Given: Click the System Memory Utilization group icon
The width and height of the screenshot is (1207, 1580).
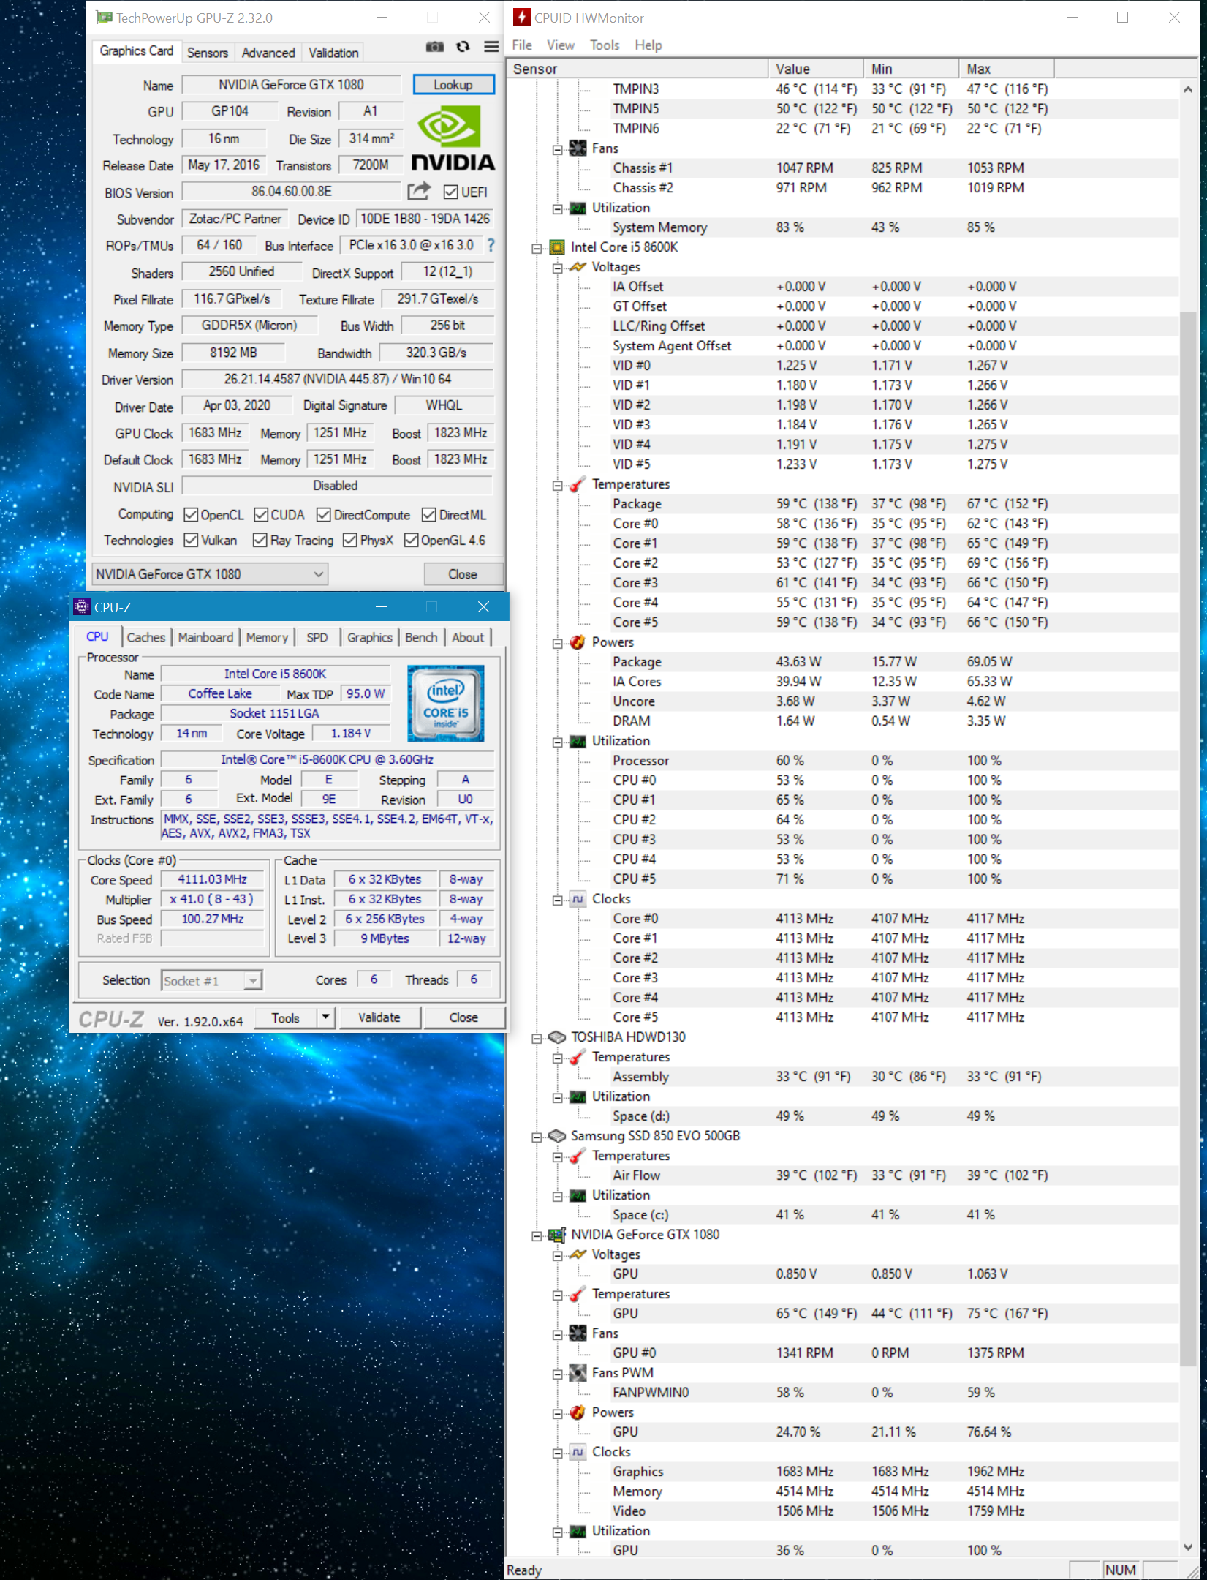Looking at the screenshot, I should (x=578, y=208).
